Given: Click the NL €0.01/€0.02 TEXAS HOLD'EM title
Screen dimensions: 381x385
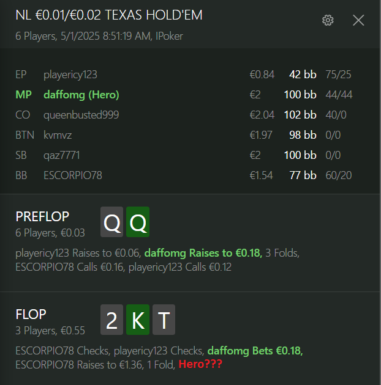Looking at the screenshot, I should pyautogui.click(x=109, y=15).
